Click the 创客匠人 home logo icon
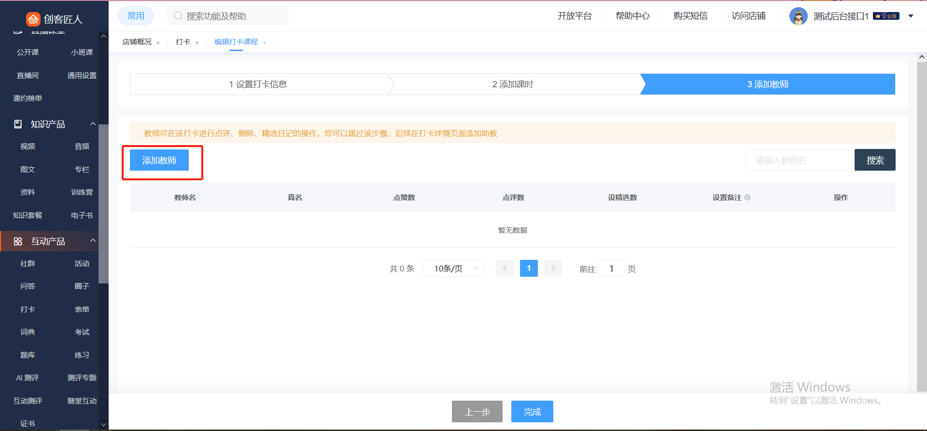The image size is (927, 431). click(33, 19)
